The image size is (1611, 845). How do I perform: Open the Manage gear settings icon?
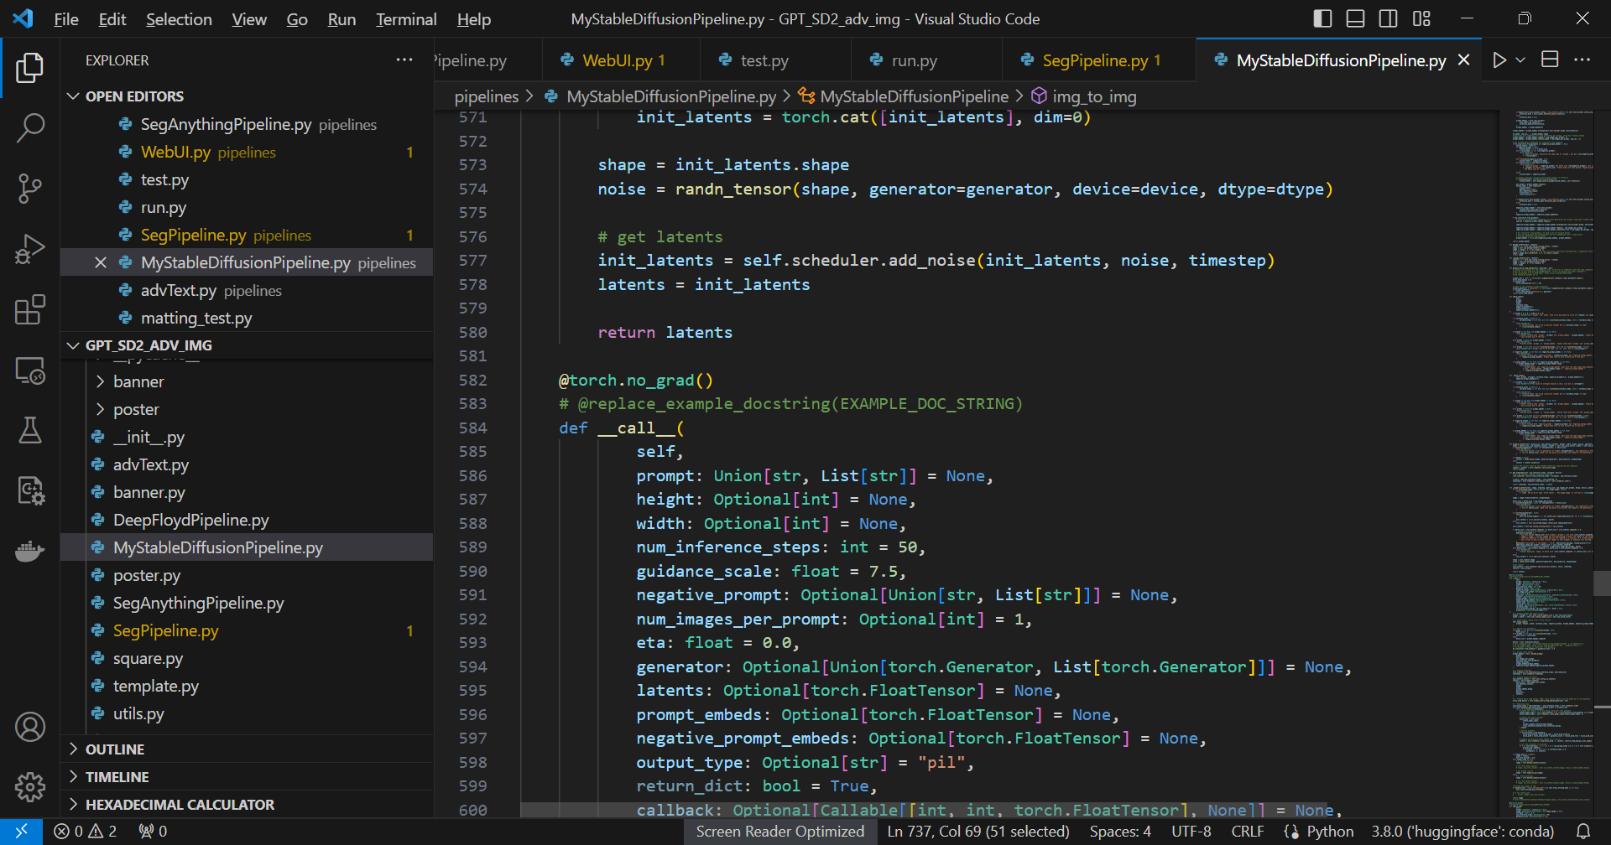30,787
